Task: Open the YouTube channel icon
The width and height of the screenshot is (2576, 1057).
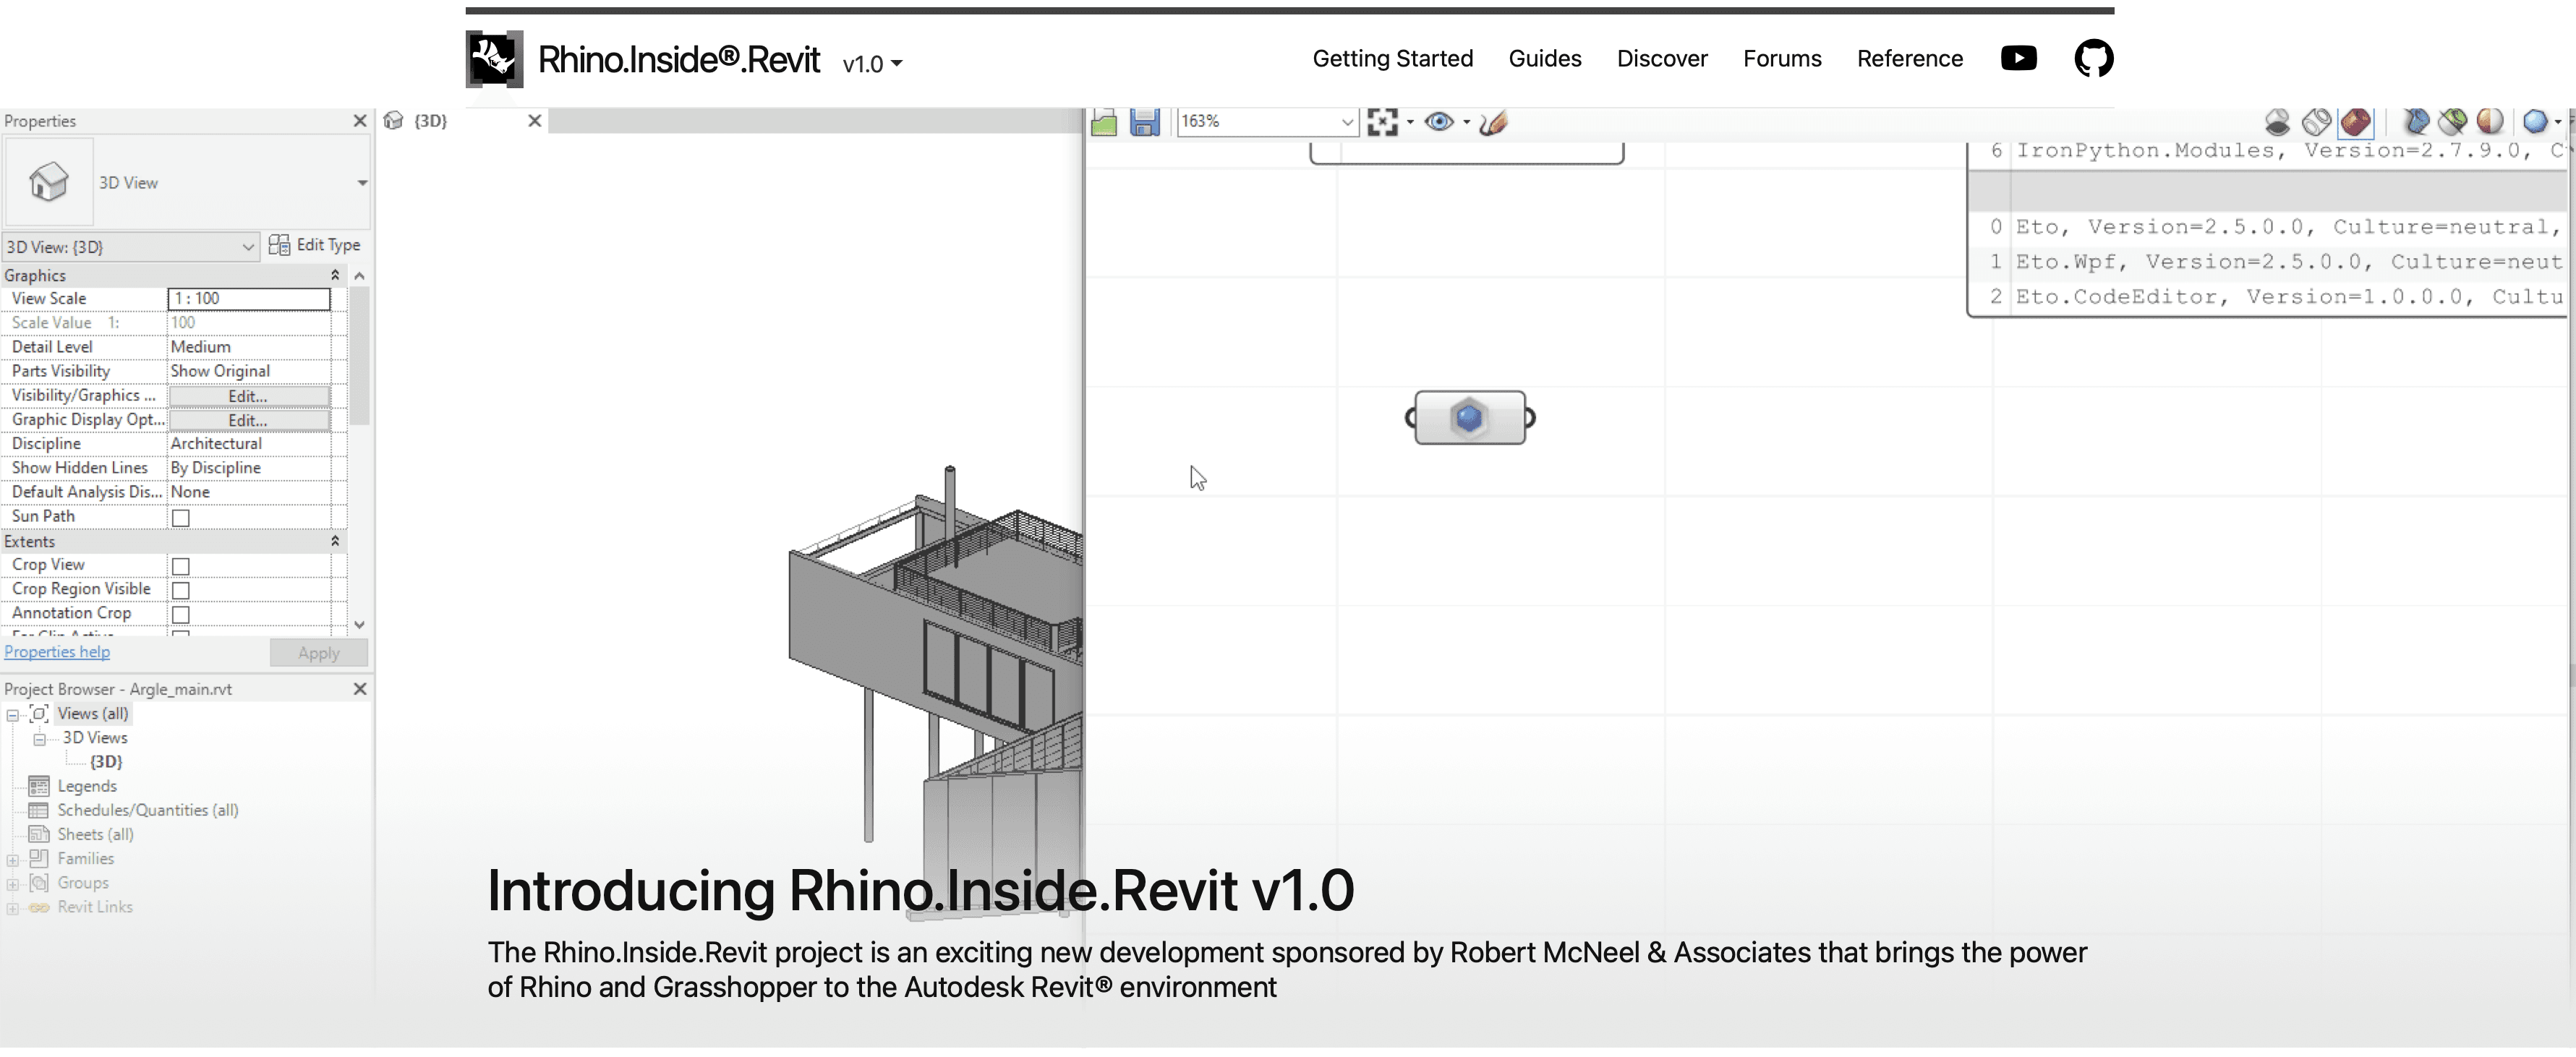Action: (x=2018, y=58)
